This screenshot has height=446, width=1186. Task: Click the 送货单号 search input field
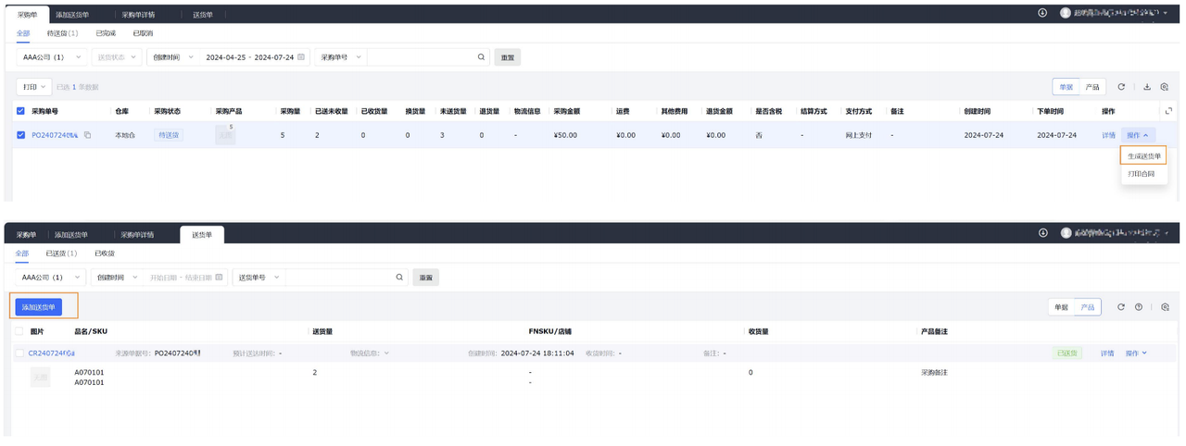(x=338, y=277)
